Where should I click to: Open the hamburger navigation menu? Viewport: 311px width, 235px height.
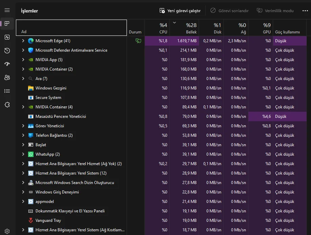[7, 10]
